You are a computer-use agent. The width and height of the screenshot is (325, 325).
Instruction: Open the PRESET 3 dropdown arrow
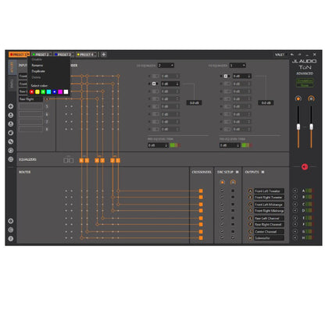click(73, 55)
